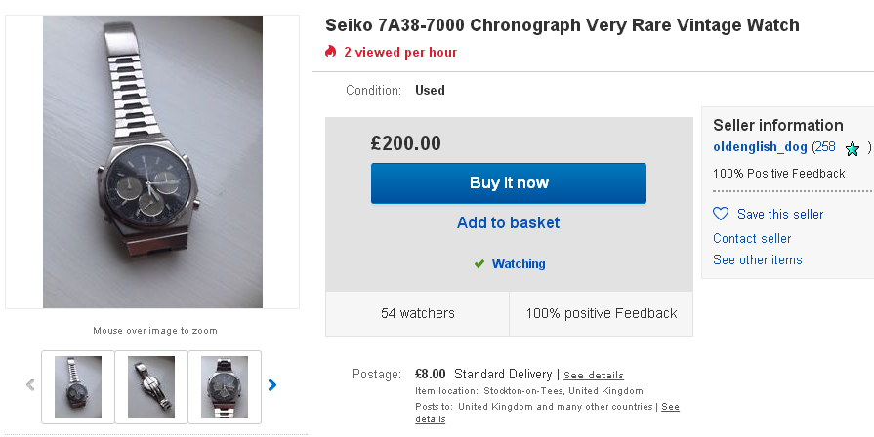Click Contact seller link

tap(752, 238)
